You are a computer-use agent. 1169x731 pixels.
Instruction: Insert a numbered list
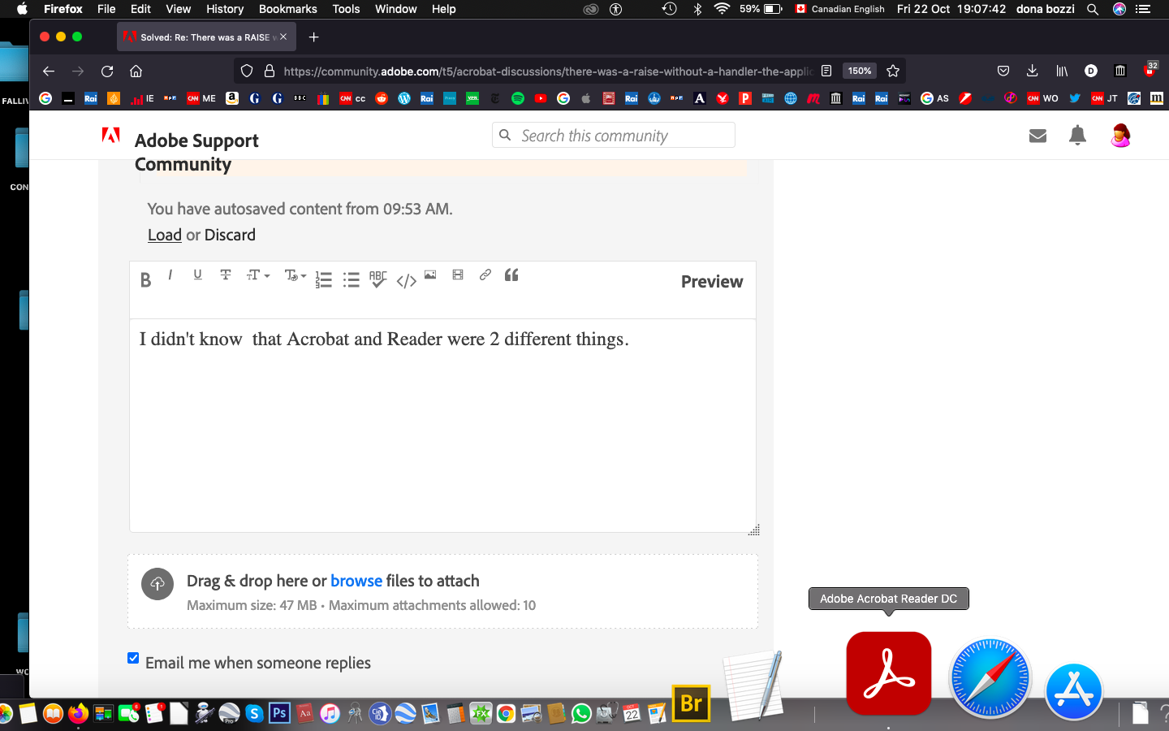[323, 280]
